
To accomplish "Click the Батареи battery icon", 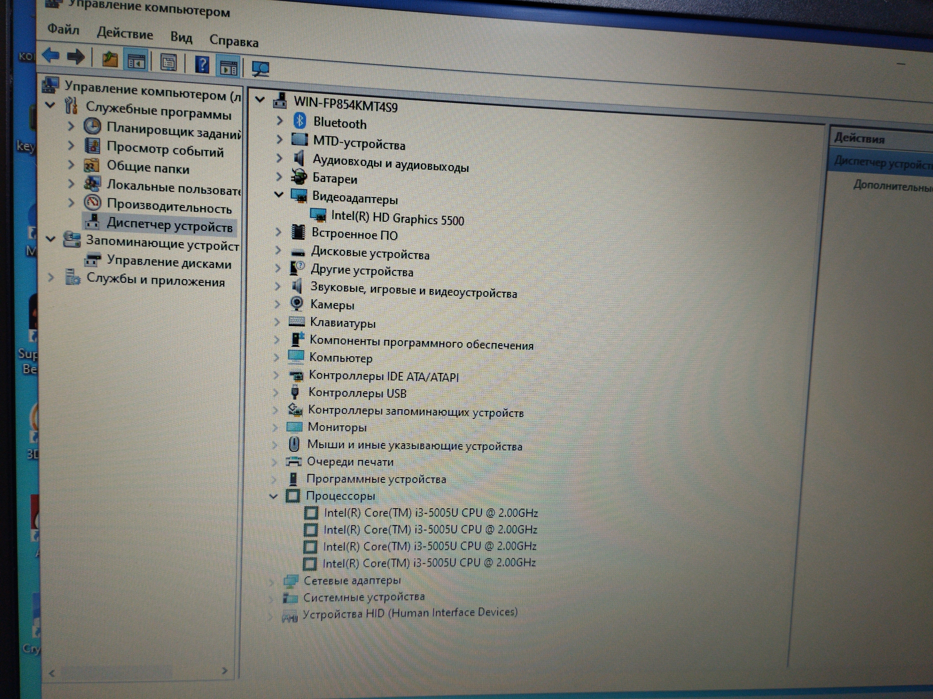I will [299, 176].
